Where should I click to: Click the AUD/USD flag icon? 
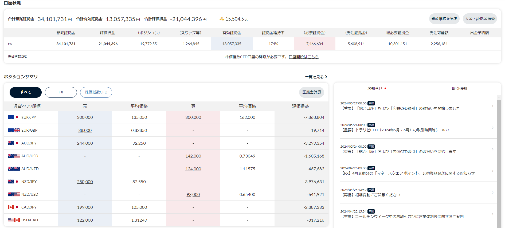click(x=14, y=156)
